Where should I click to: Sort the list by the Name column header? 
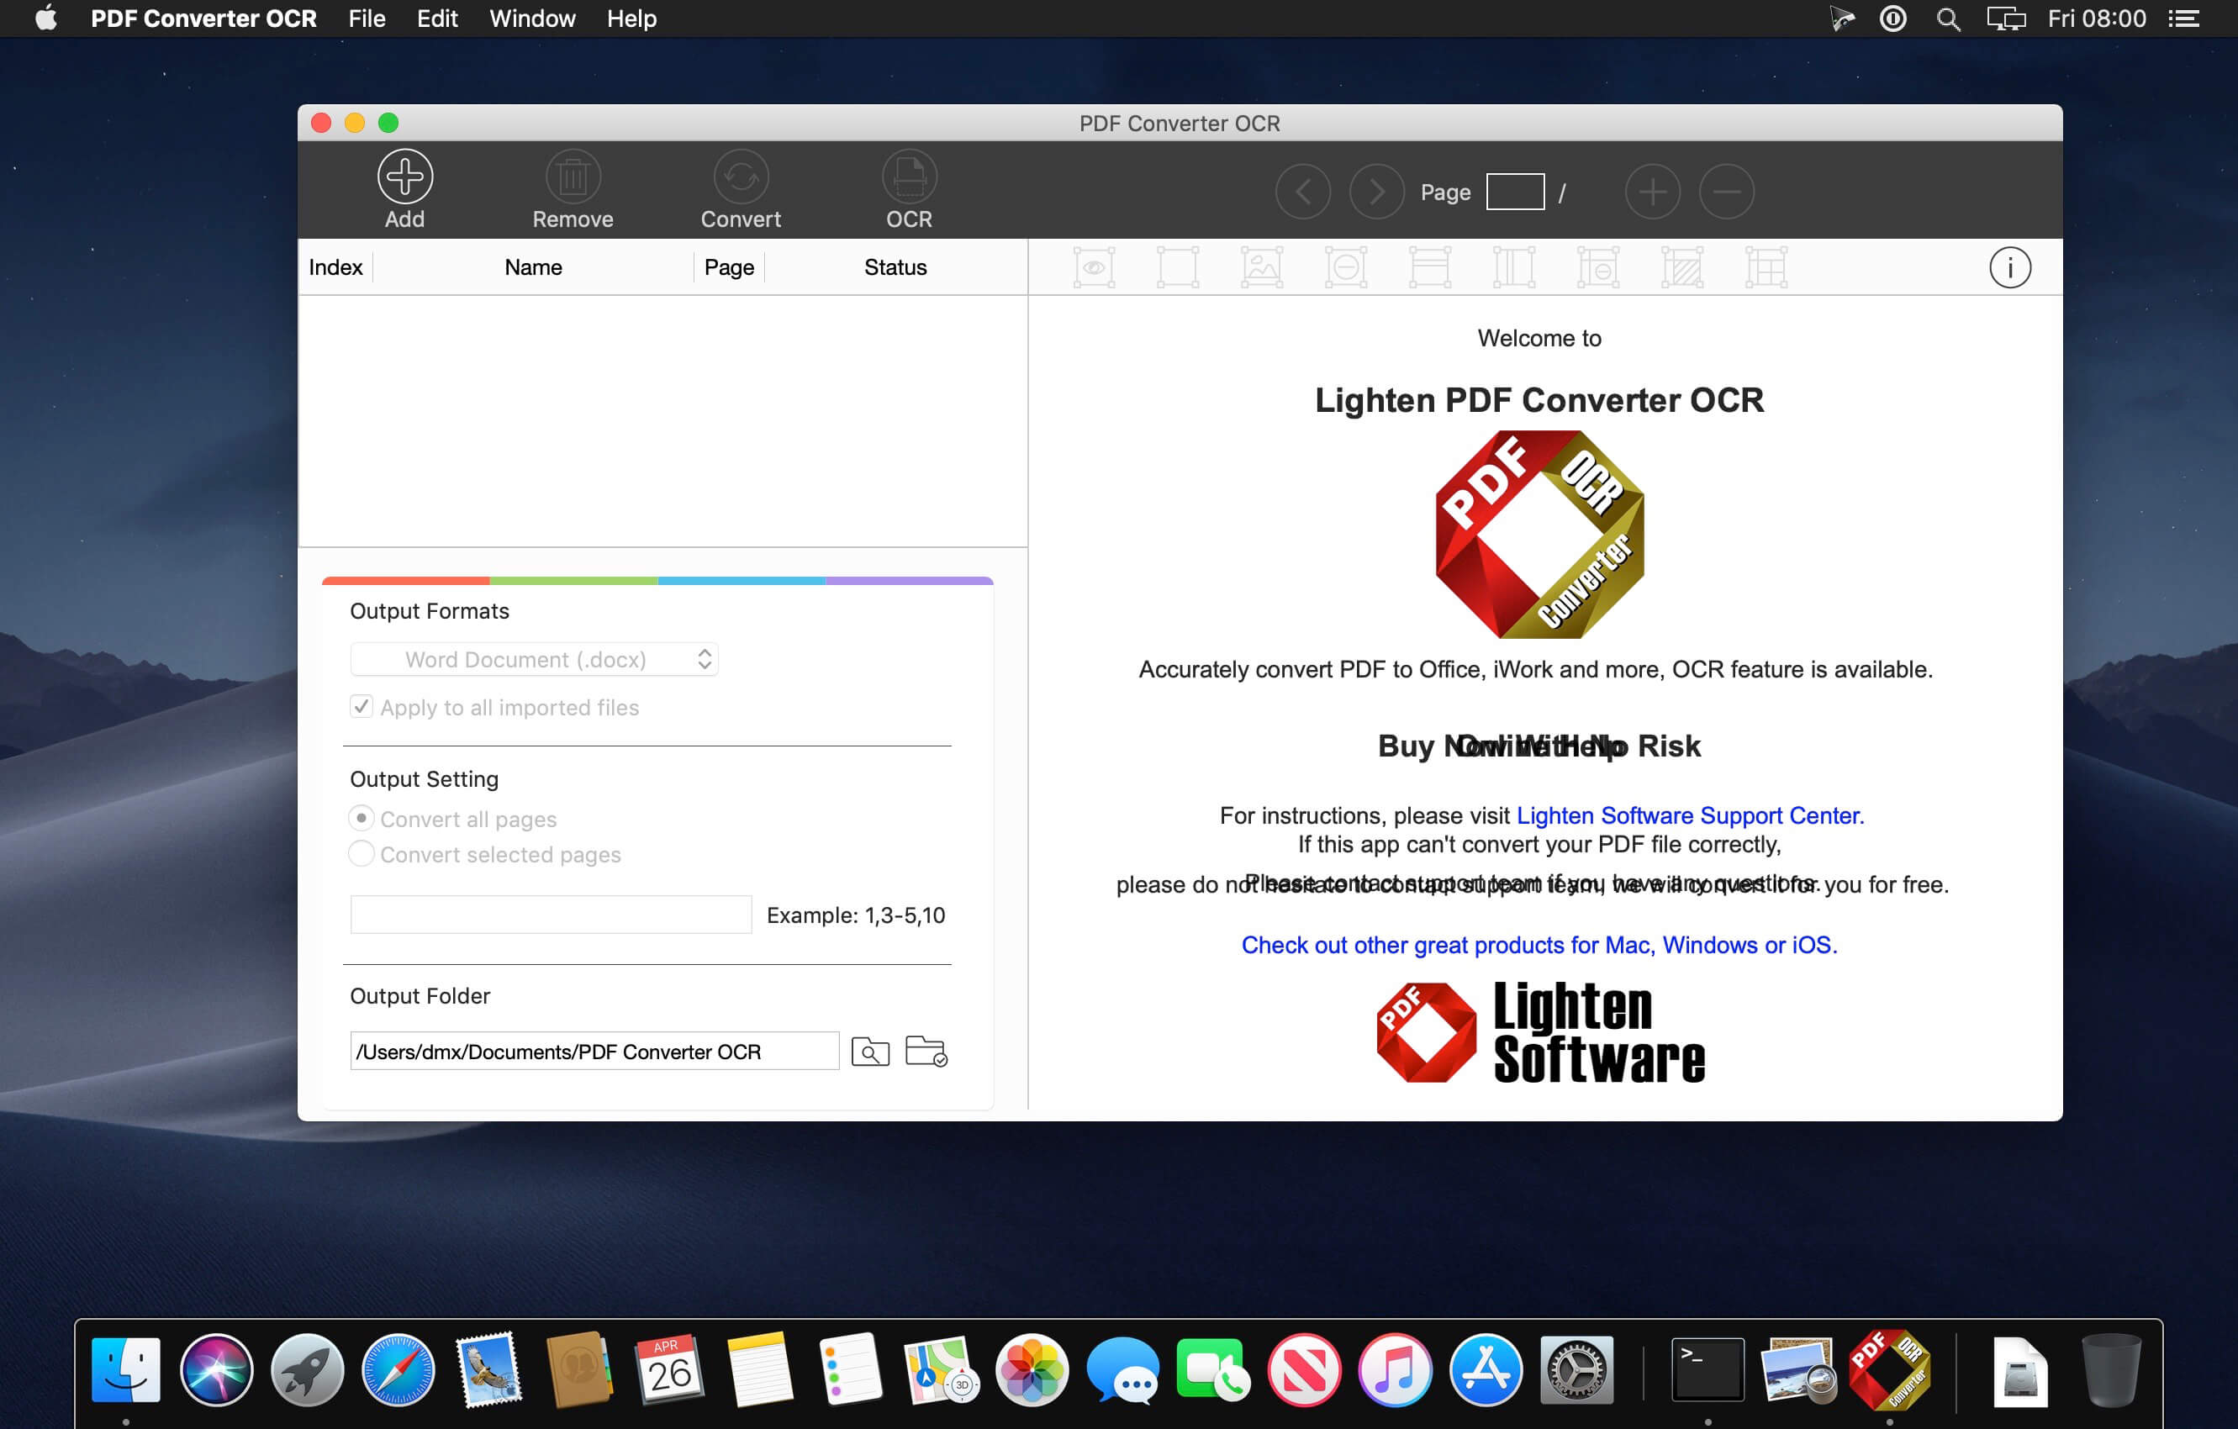click(x=532, y=267)
